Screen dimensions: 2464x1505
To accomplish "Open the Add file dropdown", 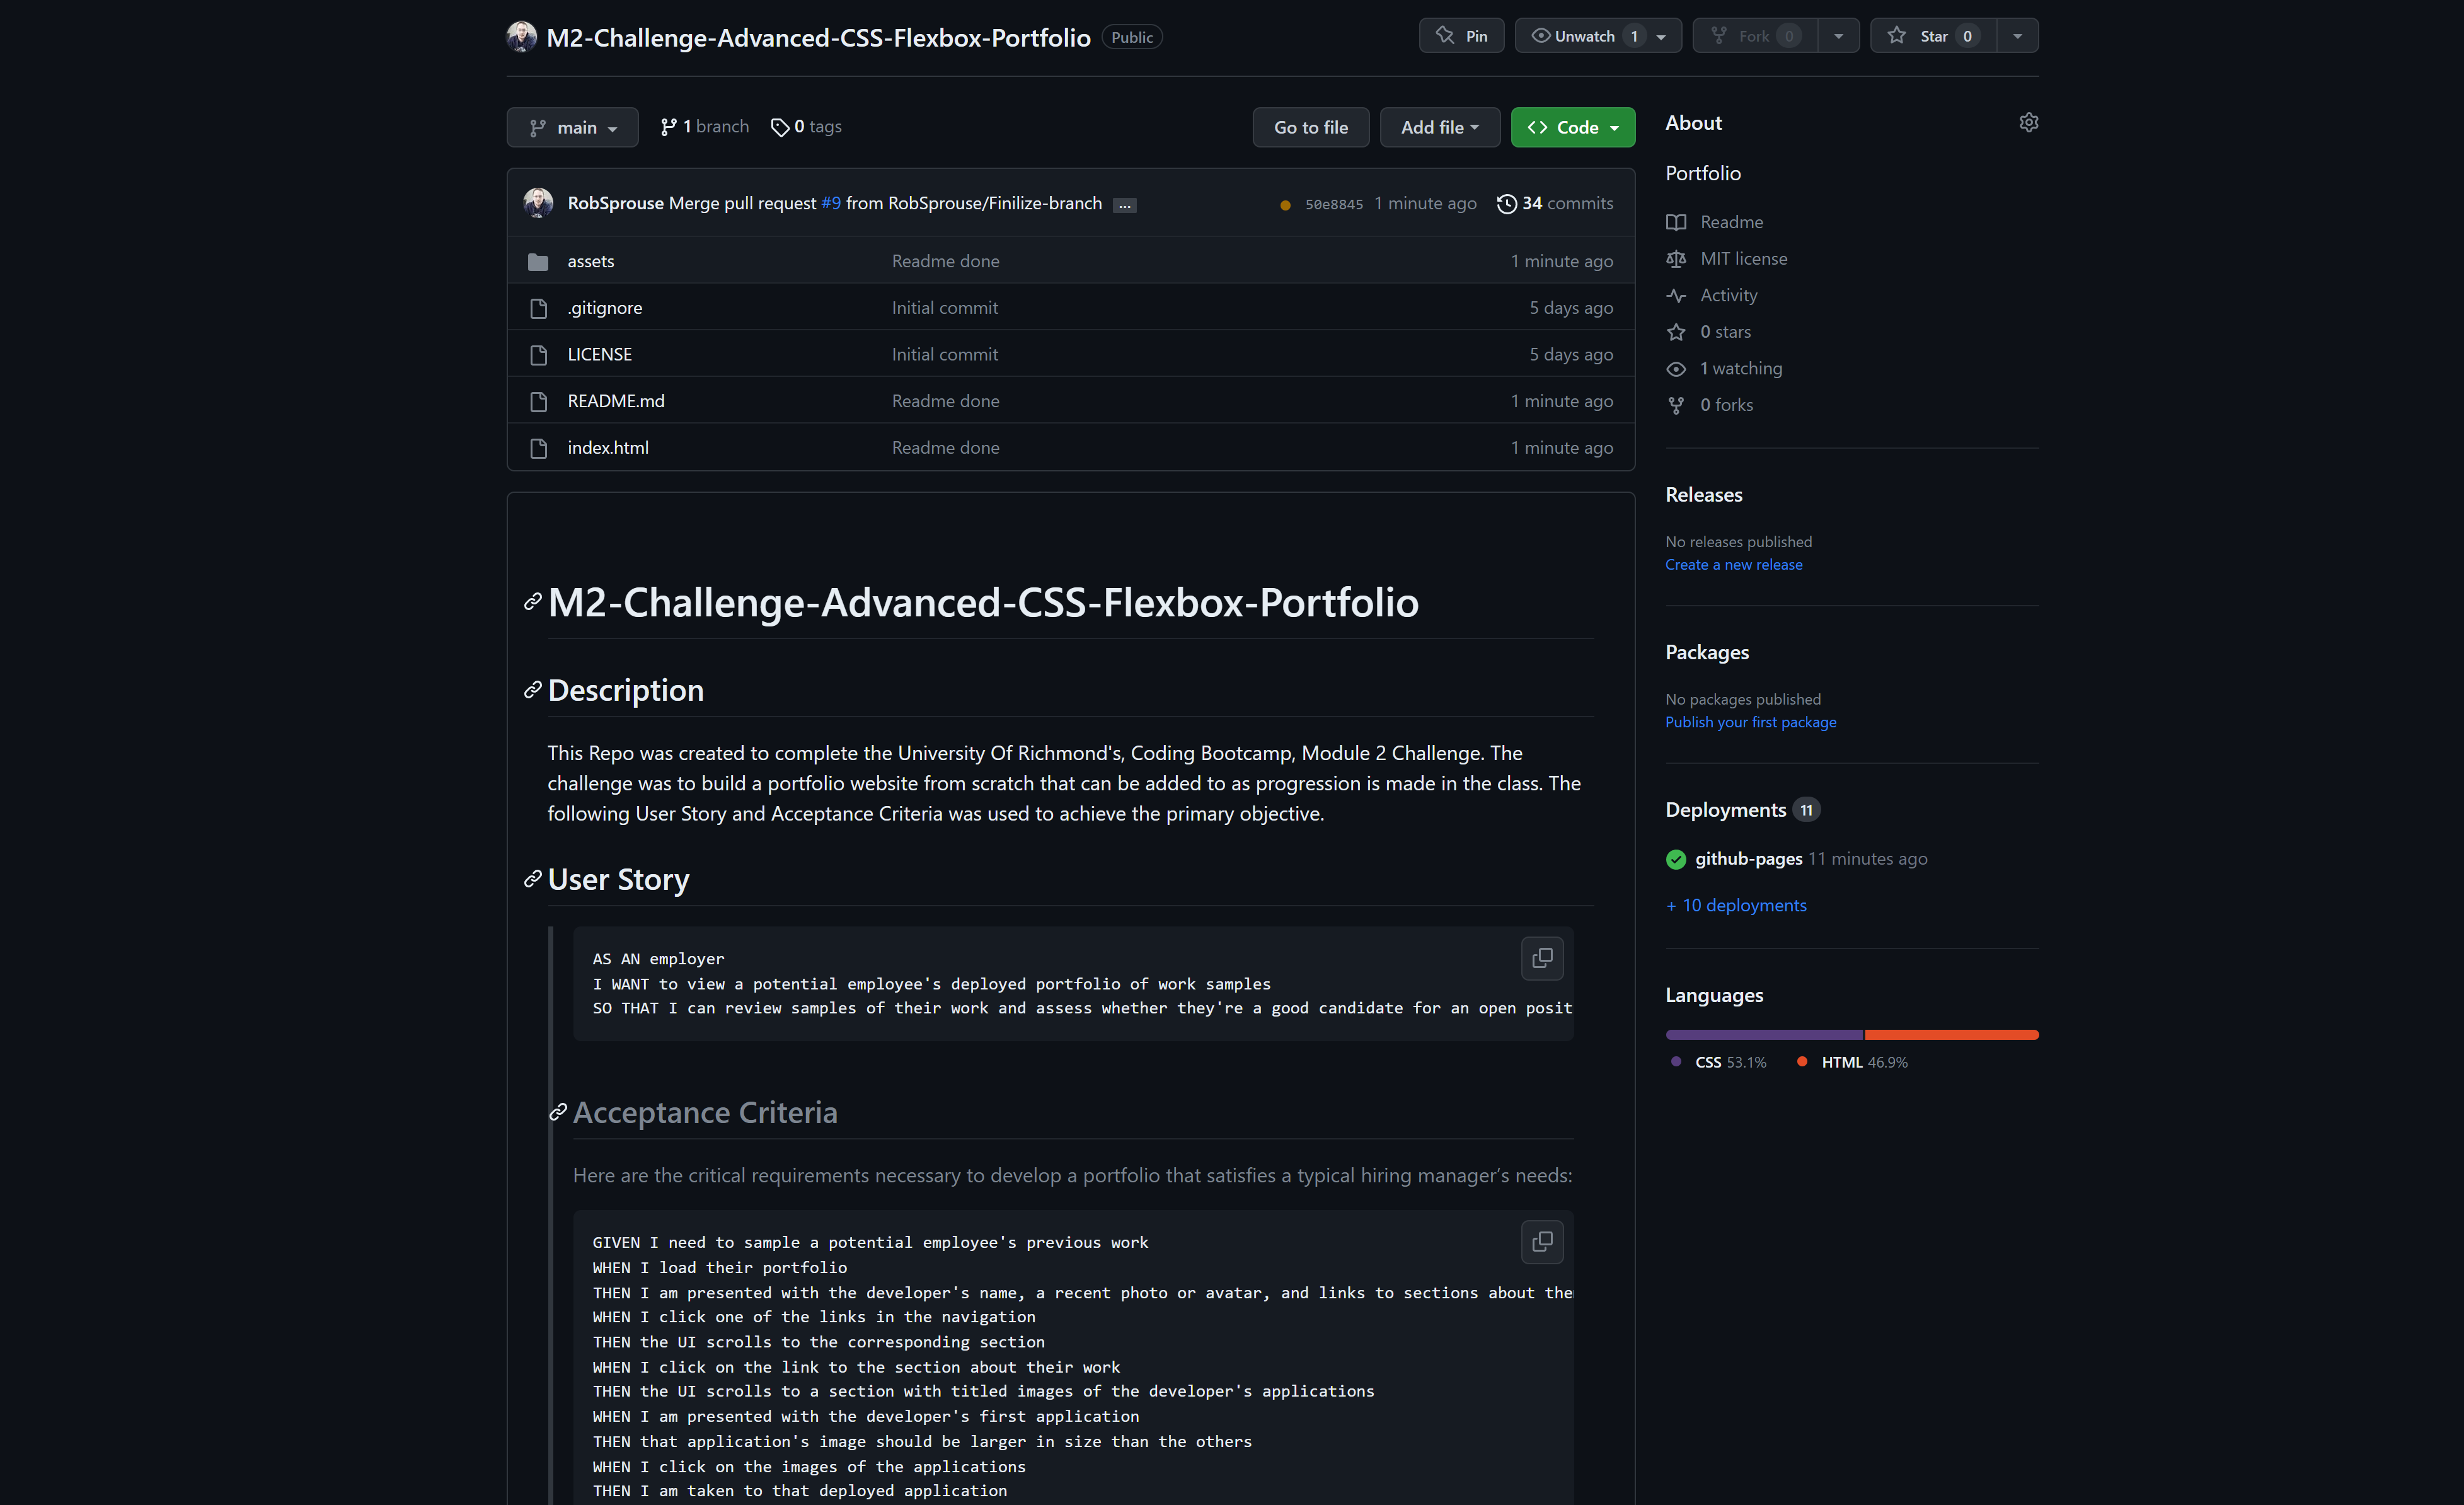I will [1439, 127].
